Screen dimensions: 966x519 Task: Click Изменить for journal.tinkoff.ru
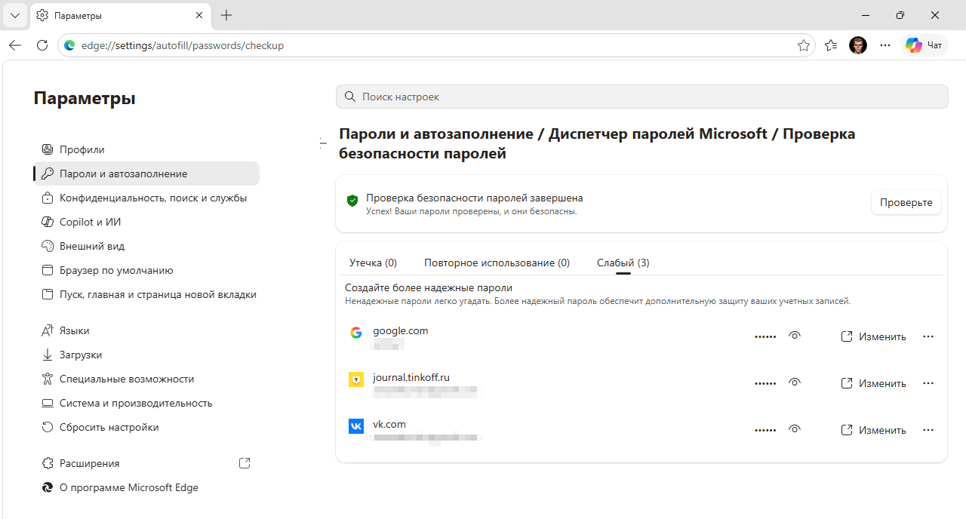(x=873, y=383)
